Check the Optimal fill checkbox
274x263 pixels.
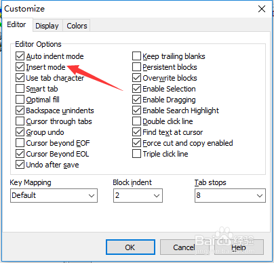20,100
